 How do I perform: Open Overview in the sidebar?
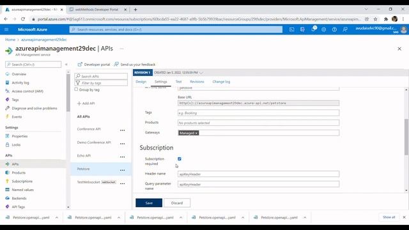19,74
